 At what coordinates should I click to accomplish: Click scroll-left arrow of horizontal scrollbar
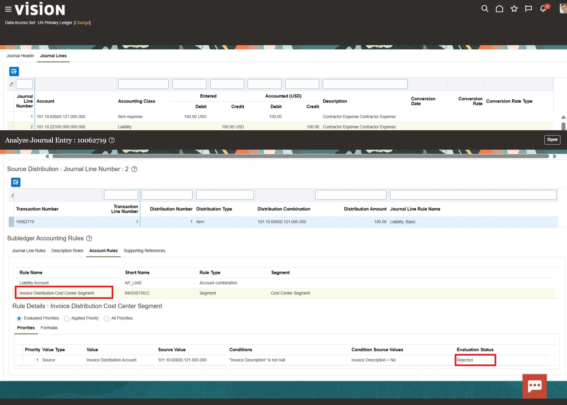[47, 156]
